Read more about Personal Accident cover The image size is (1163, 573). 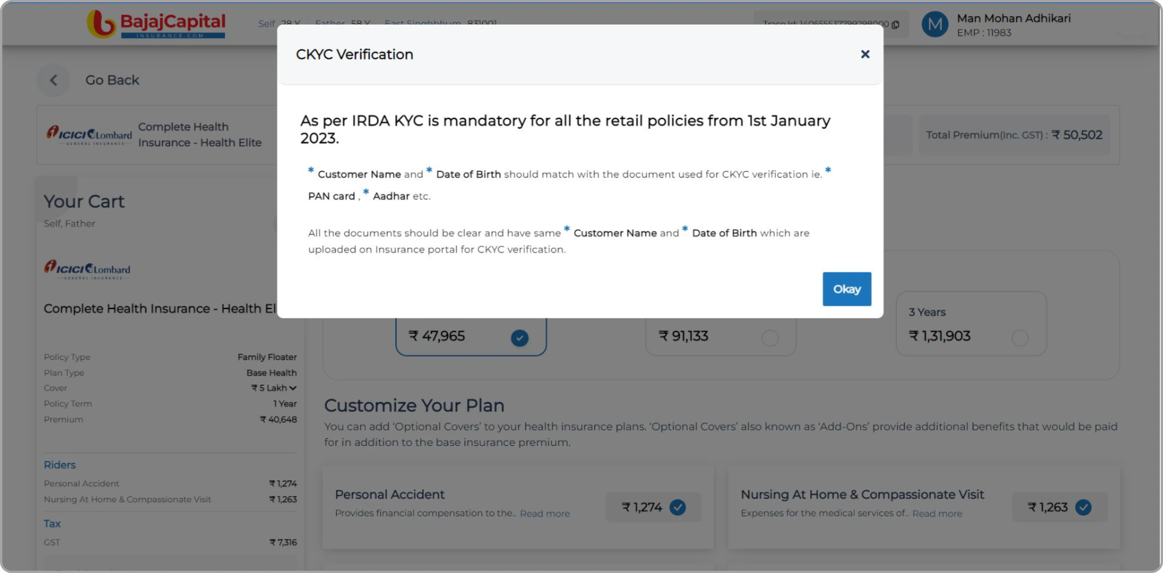[544, 514]
